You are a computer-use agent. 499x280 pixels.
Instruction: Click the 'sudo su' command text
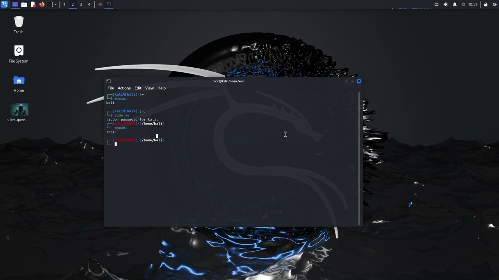coord(122,115)
